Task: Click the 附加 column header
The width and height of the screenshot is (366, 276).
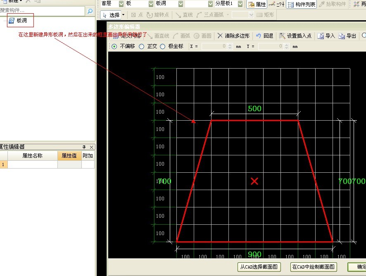Action: coord(88,156)
